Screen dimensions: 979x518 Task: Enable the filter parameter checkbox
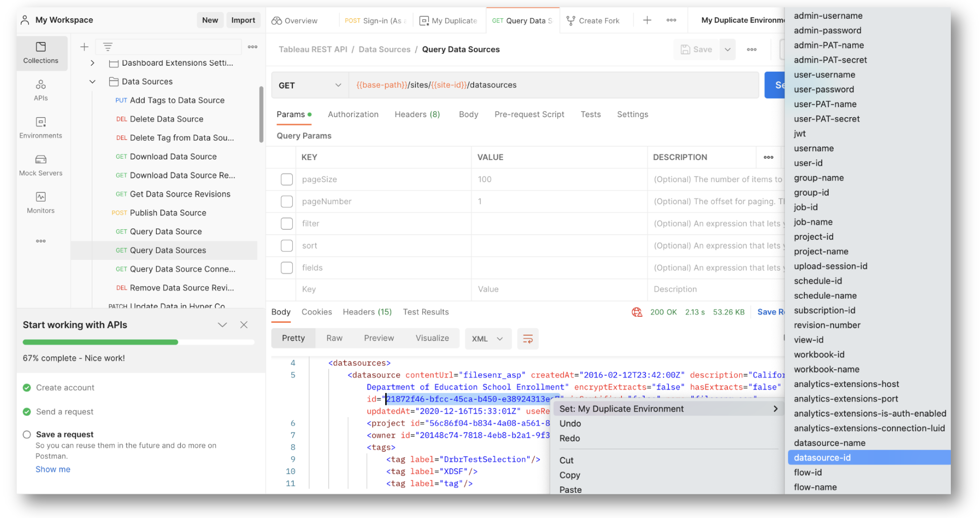pyautogui.click(x=287, y=223)
